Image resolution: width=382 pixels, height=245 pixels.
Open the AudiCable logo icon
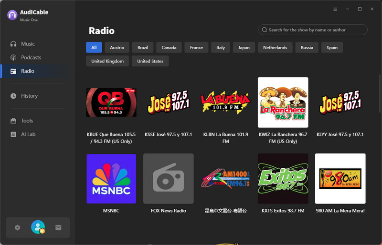(x=12, y=15)
